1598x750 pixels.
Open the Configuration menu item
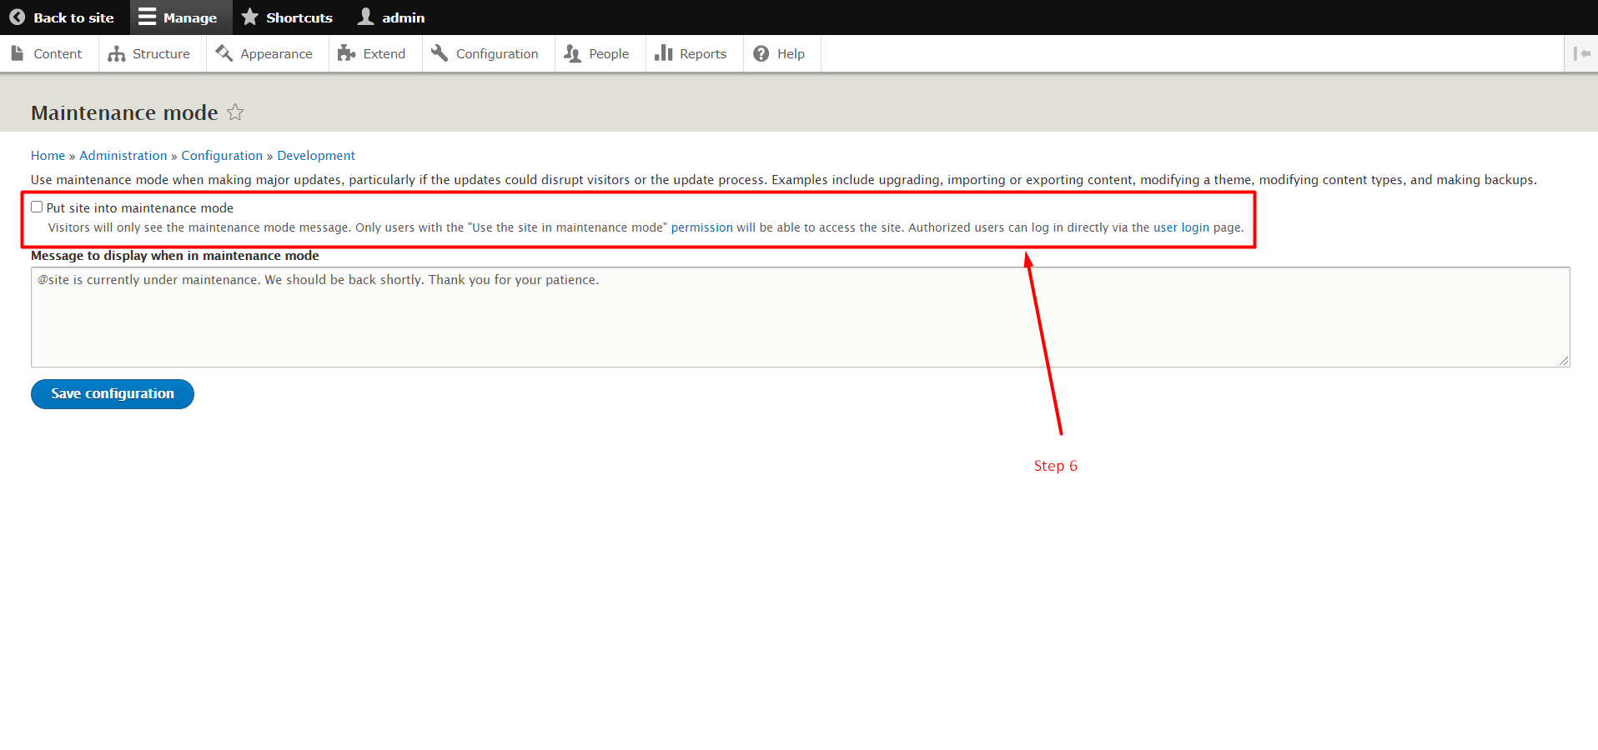486,53
